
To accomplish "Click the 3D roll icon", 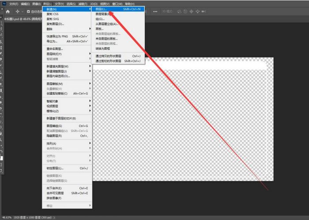I will click(x=185, y=12).
